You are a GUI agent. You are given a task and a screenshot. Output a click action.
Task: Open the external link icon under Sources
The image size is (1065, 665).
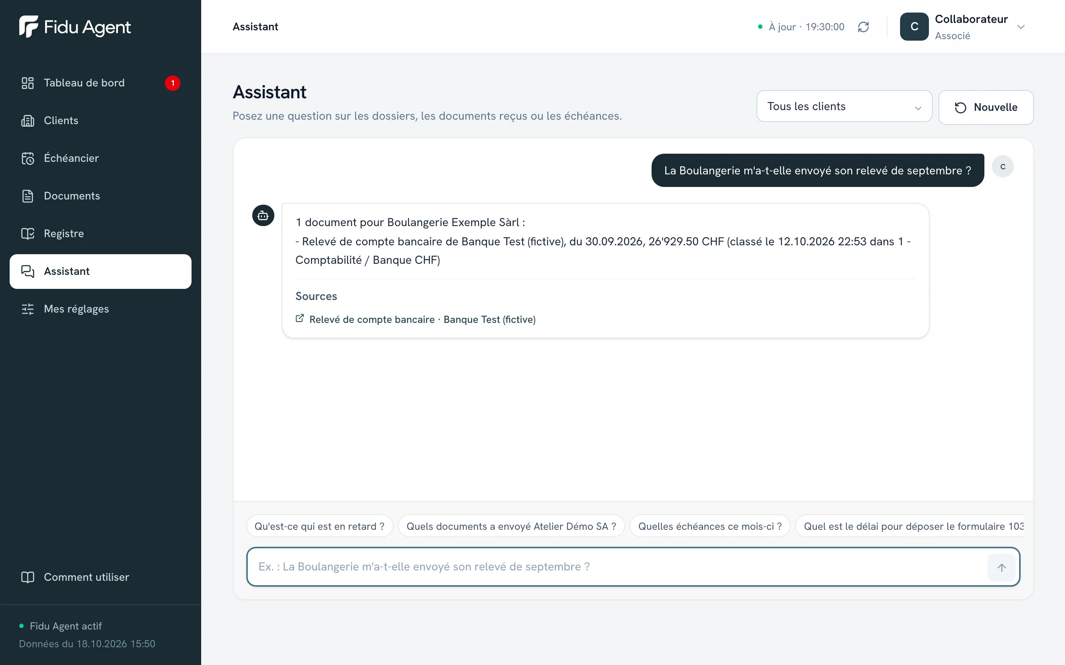click(x=300, y=318)
